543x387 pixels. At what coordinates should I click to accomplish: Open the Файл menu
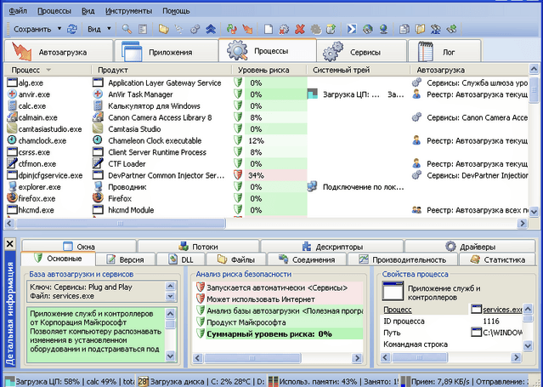click(x=18, y=11)
